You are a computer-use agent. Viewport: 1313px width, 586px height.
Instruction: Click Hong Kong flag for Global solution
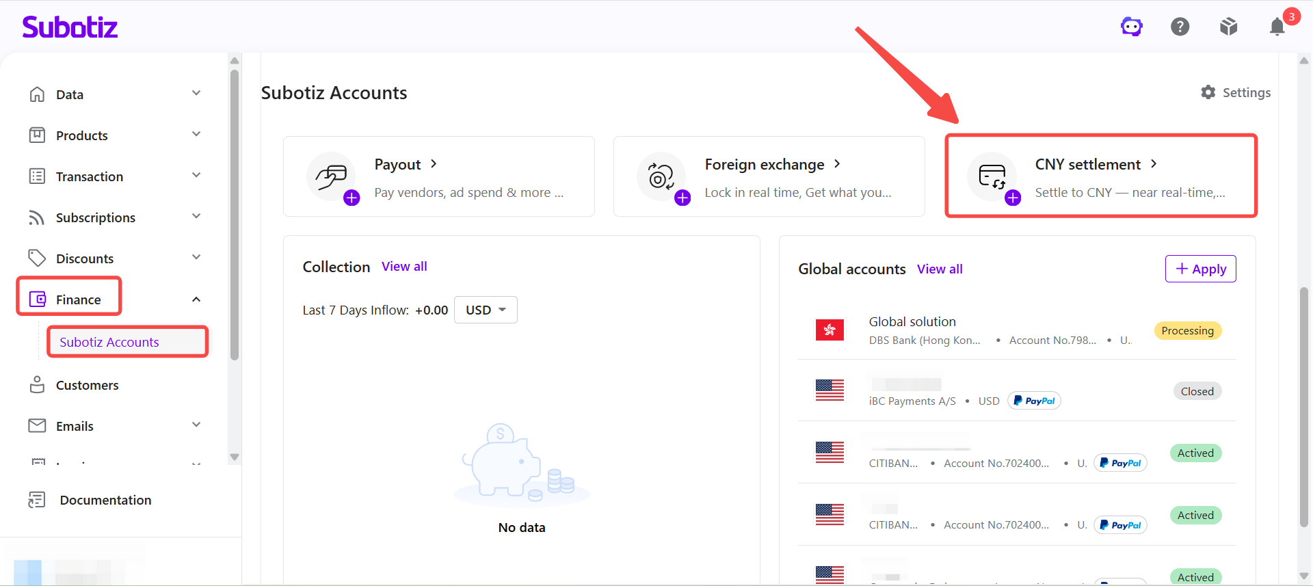pyautogui.click(x=830, y=330)
